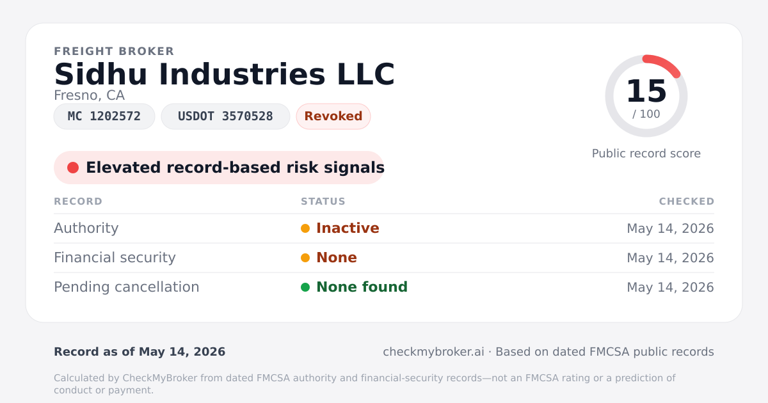Image resolution: width=768 pixels, height=403 pixels.
Task: Select the USDOT 3570528 badge
Action: tap(225, 116)
